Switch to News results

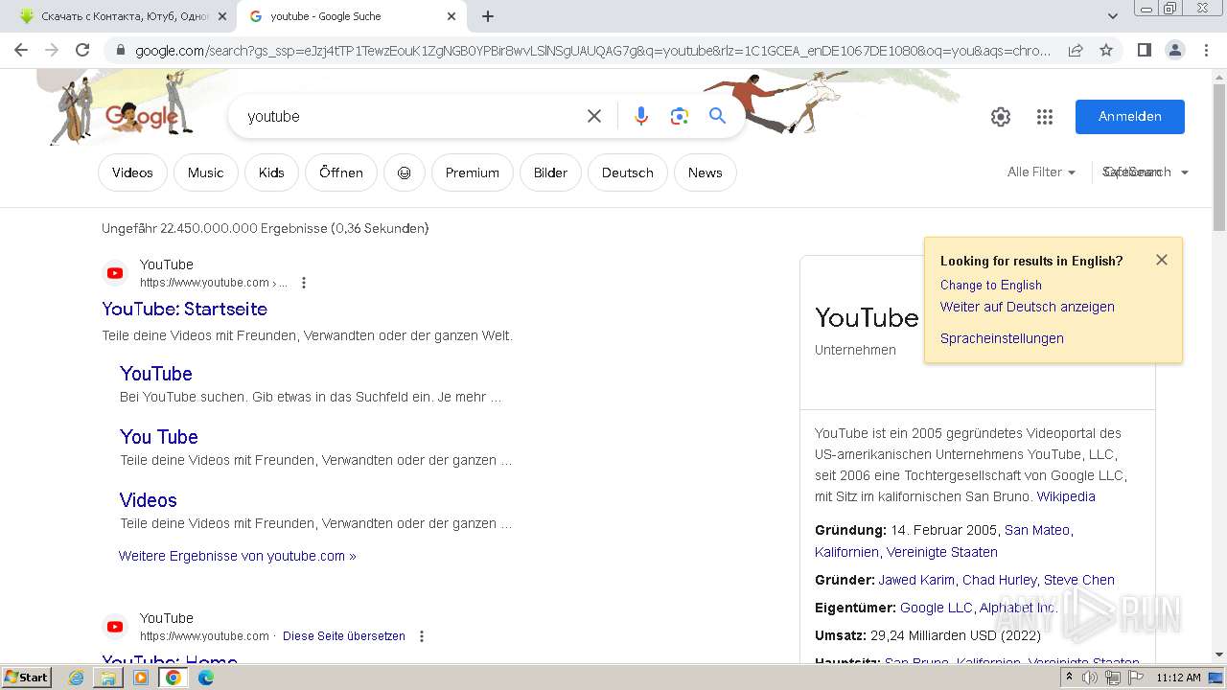click(x=705, y=172)
